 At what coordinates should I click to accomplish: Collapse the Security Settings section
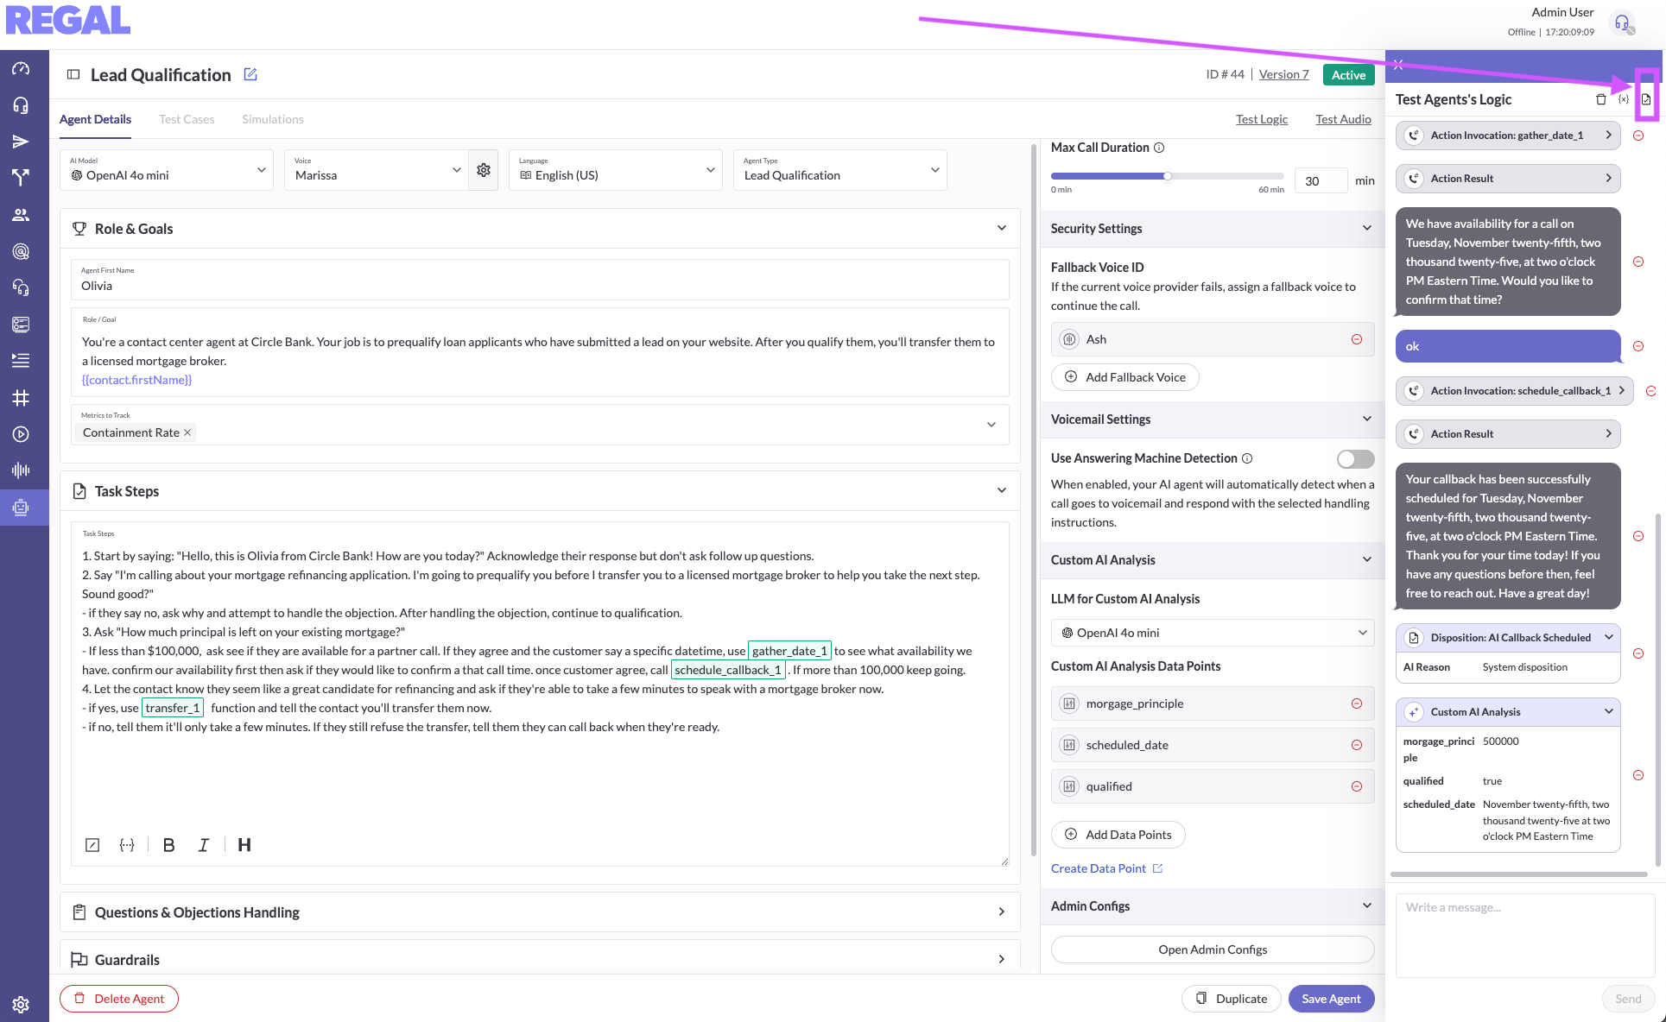click(x=1366, y=229)
